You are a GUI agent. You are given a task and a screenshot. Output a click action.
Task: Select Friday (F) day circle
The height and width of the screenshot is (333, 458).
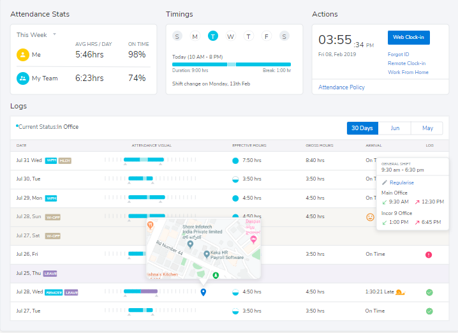pos(267,36)
